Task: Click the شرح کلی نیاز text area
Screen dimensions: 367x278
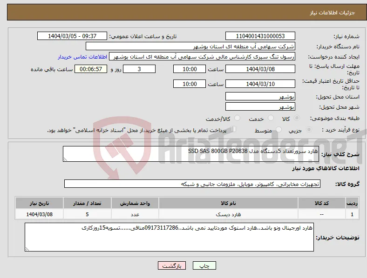Action: tap(191, 154)
